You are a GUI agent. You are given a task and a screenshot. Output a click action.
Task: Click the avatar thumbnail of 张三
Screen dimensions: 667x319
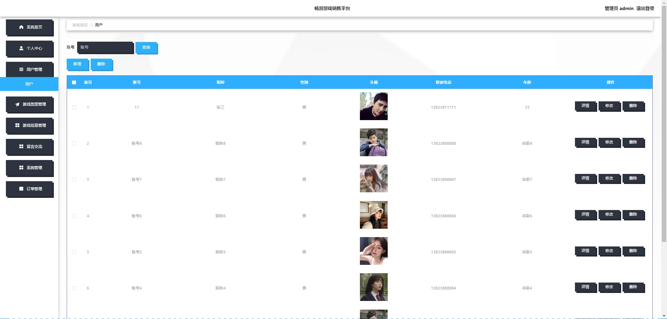click(x=374, y=106)
